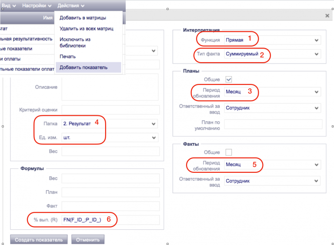
Task: Open the Тип факта dropdown showing Суммируемый
Action: point(272,54)
